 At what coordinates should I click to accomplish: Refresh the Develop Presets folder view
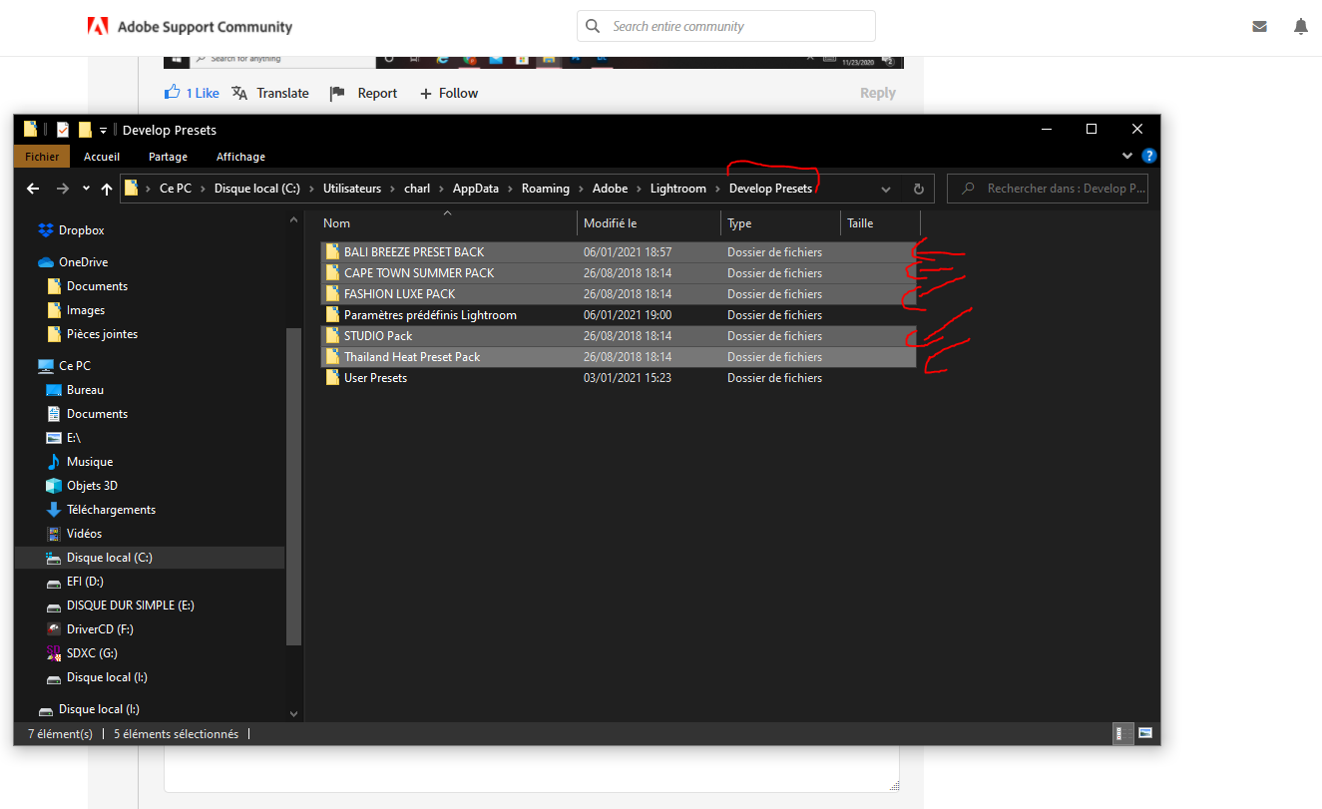[917, 188]
